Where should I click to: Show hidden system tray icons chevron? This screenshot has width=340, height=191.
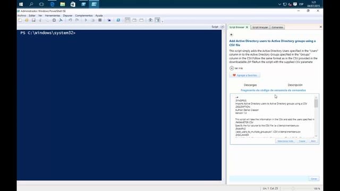(x=279, y=4)
